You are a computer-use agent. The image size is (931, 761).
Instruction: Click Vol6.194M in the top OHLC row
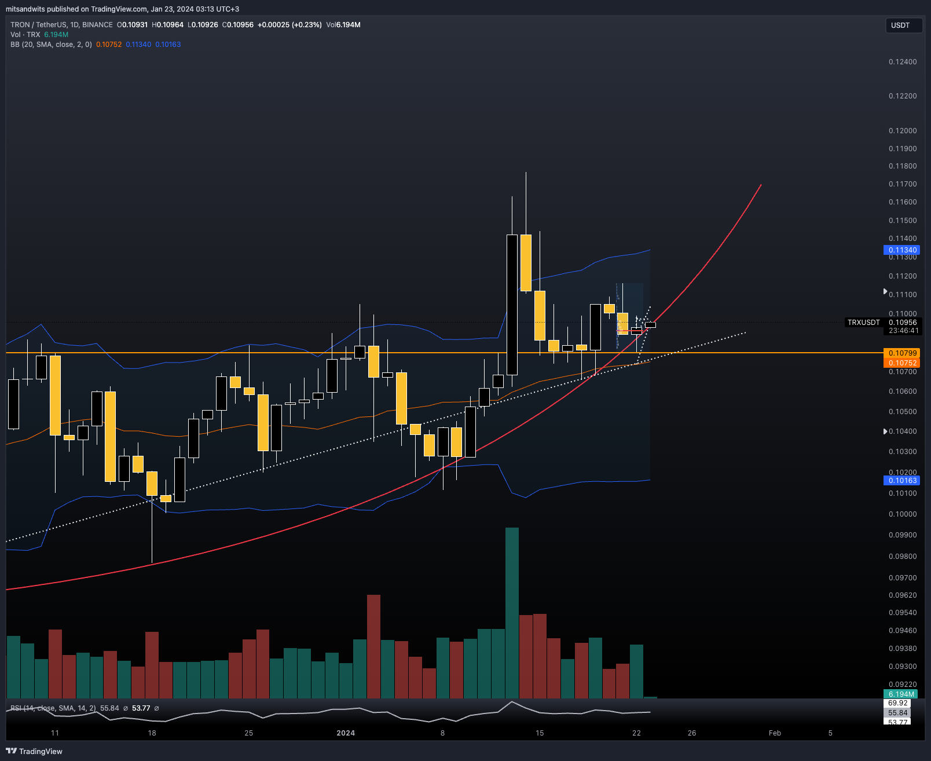pos(343,25)
